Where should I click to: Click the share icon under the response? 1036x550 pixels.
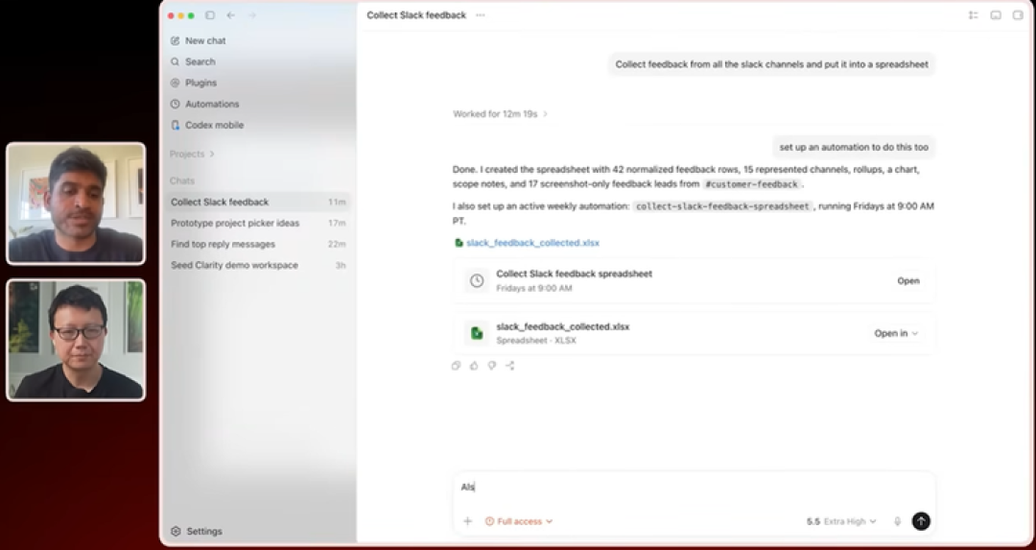coord(510,366)
